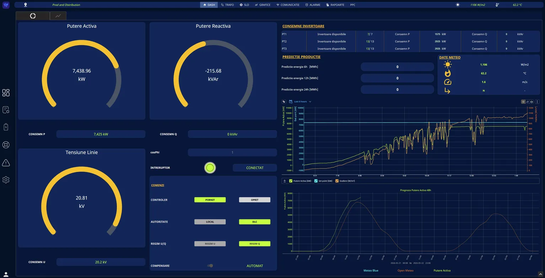545x278 pixels.
Task: Click the OPRIT controller button
Action: [255, 200]
